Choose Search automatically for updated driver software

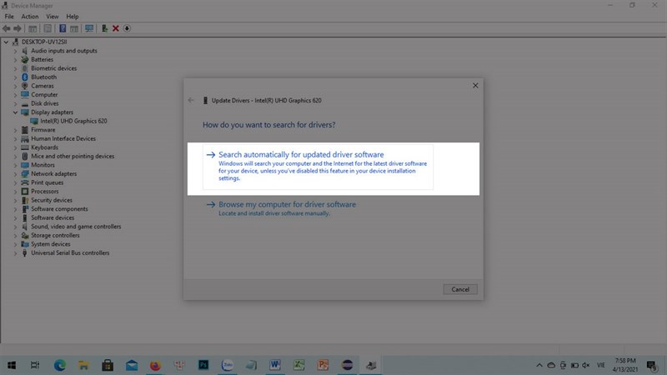[318, 167]
